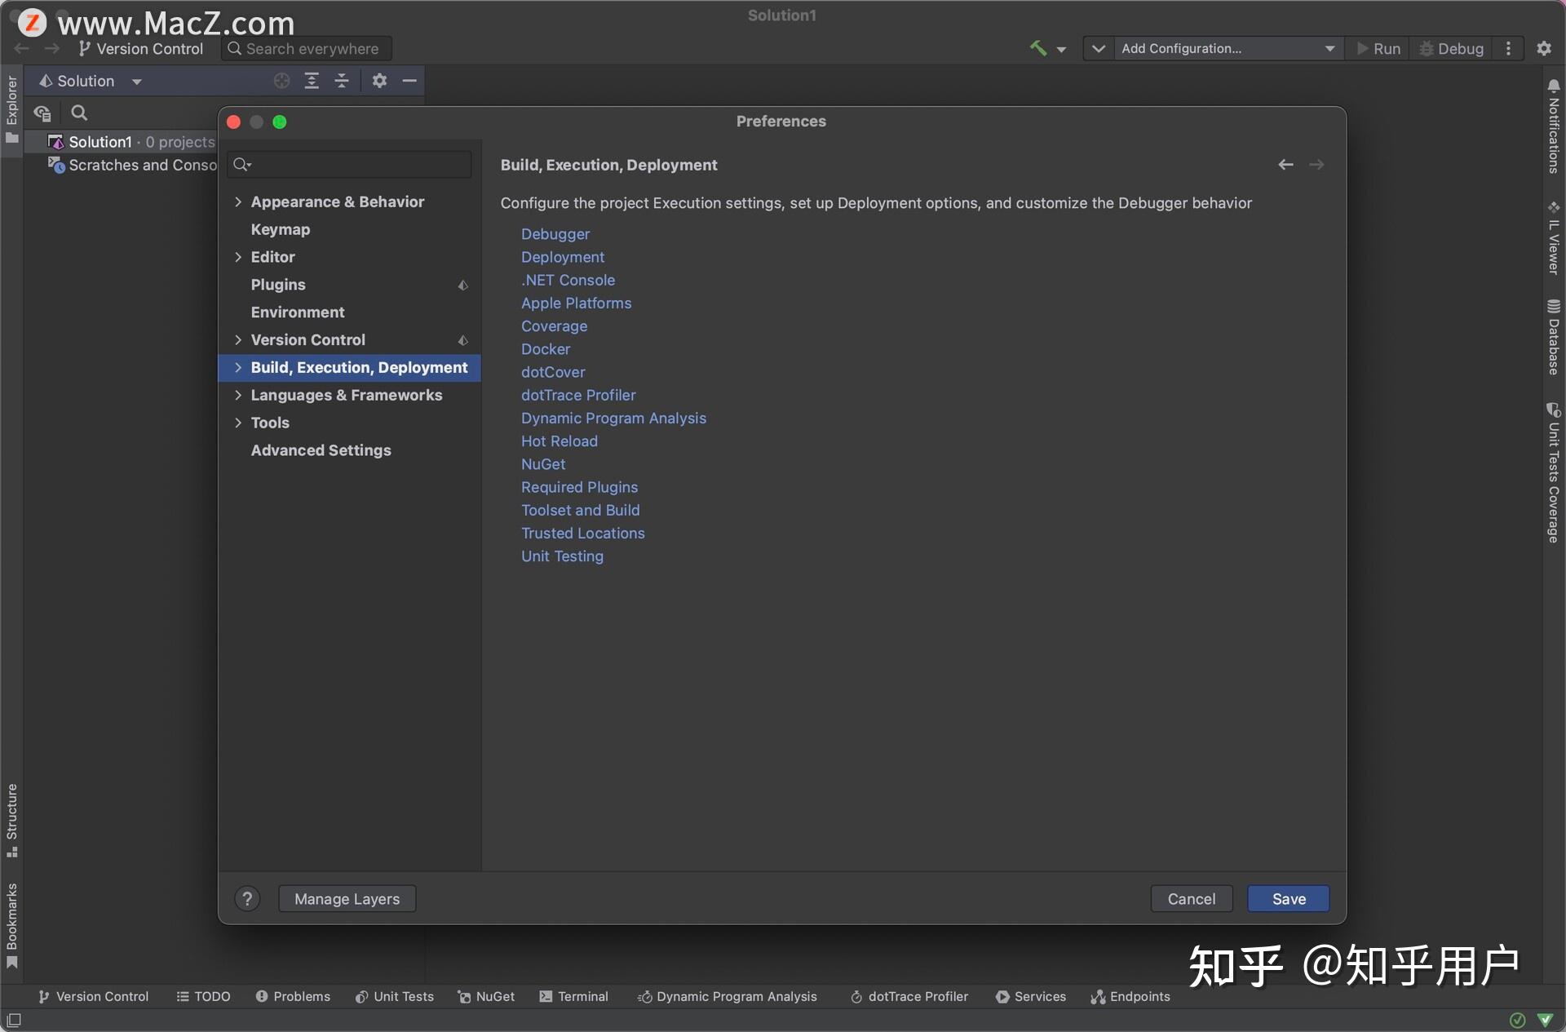Screen dimensions: 1566x1032
Task: Hide the Solution tool window
Action: pos(409,80)
